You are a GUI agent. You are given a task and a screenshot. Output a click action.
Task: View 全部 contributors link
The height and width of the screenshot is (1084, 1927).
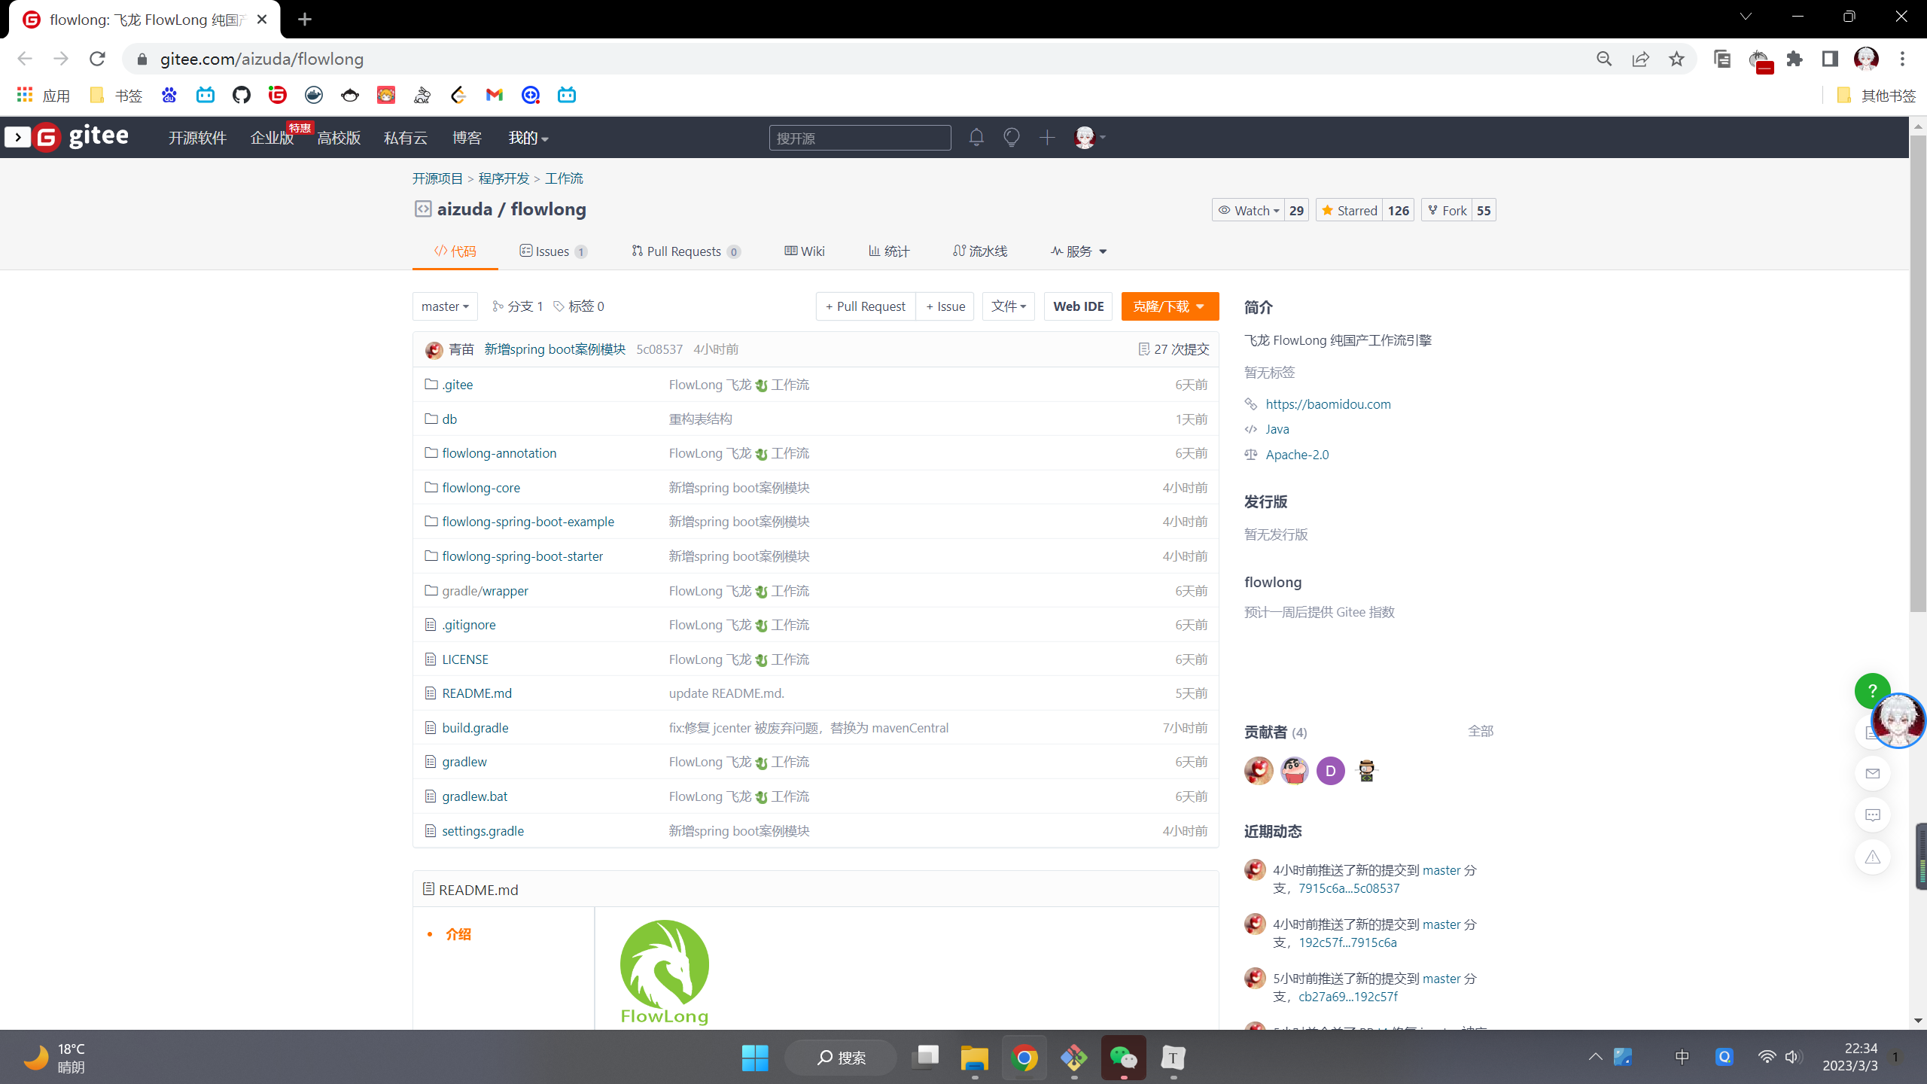[1480, 731]
